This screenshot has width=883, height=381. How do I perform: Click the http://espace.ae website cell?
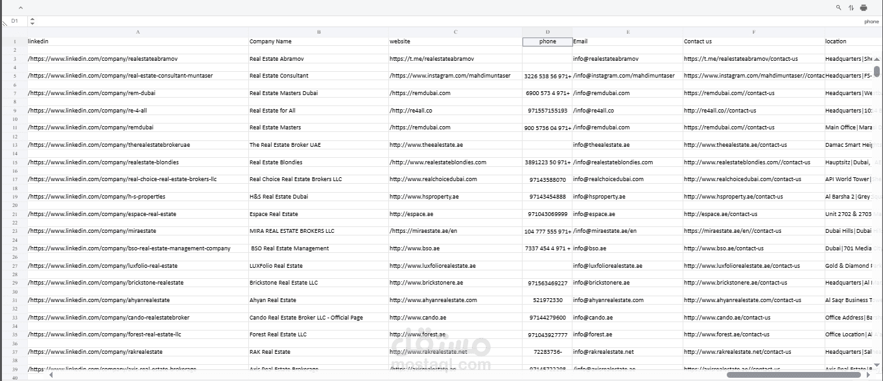click(456, 214)
